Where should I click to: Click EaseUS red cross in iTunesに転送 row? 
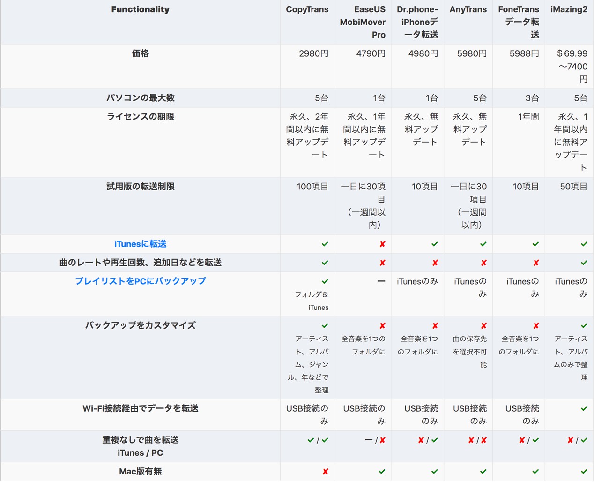[x=382, y=244]
